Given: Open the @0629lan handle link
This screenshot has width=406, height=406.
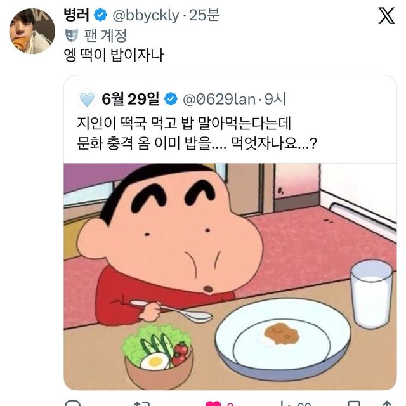Looking at the screenshot, I should tap(219, 99).
